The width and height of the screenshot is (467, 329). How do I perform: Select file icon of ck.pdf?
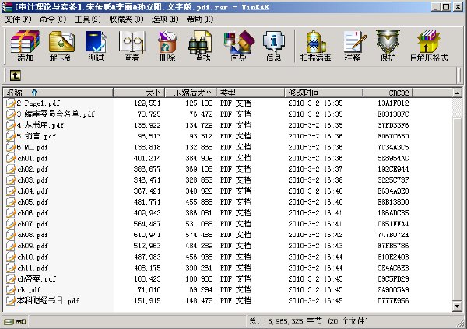(x=11, y=289)
